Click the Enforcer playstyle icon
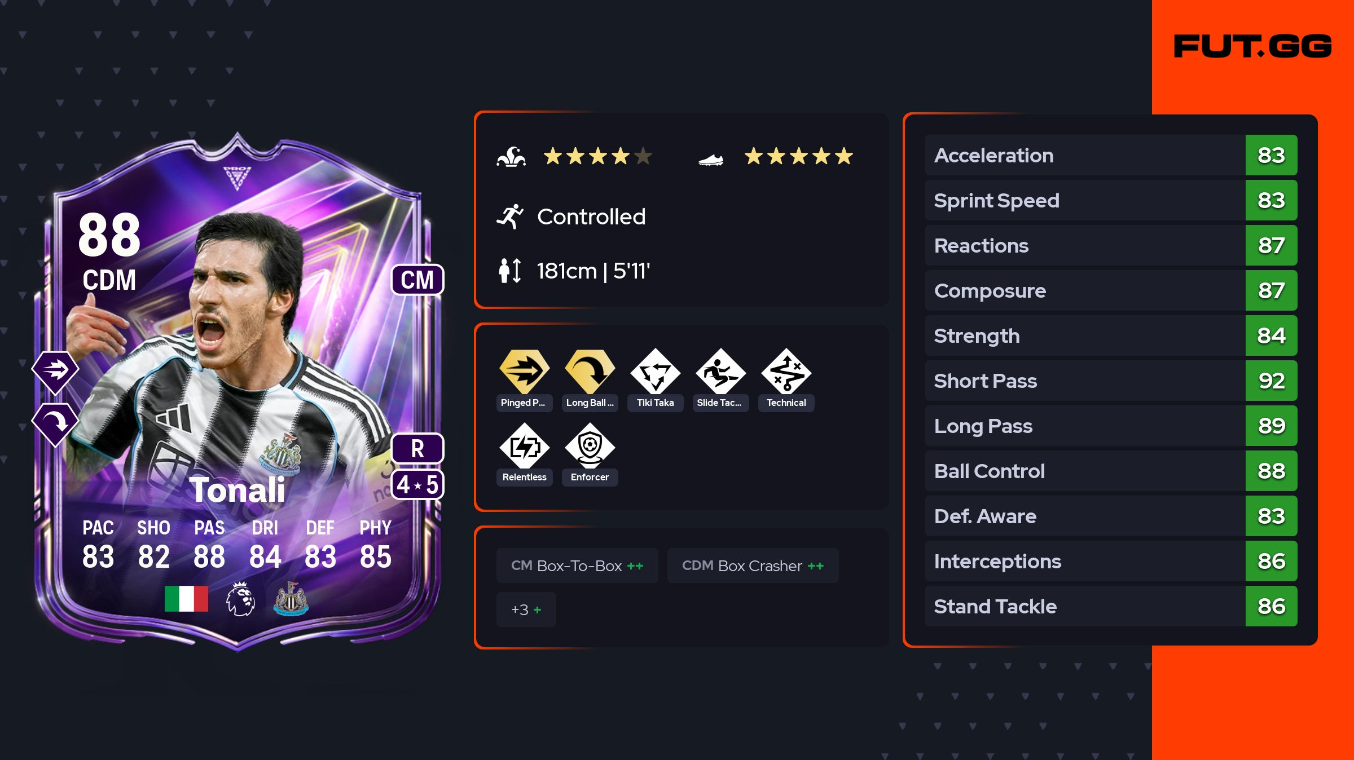1354x760 pixels. click(x=590, y=446)
